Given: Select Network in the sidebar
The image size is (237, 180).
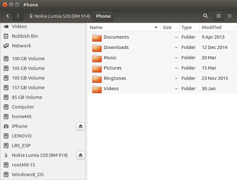Looking at the screenshot, I should [x=21, y=46].
